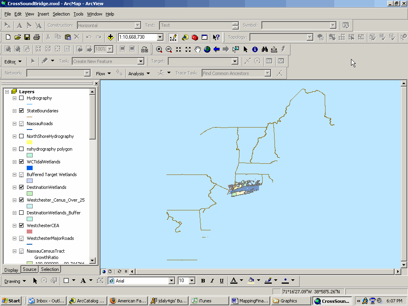This screenshot has width=408, height=306.
Task: Uncheck the StateBoundaries layer
Action: tap(21, 111)
